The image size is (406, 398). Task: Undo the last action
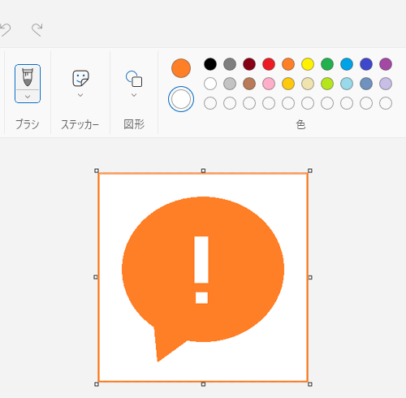(x=6, y=29)
